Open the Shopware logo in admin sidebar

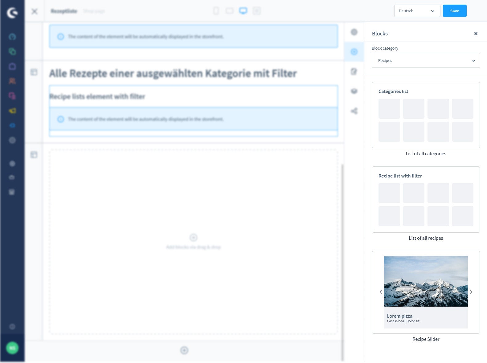[x=12, y=13]
